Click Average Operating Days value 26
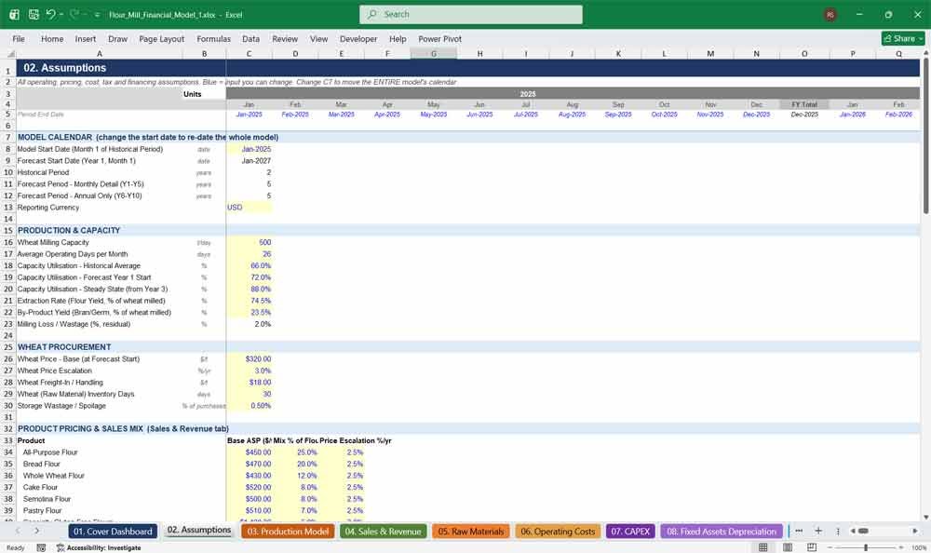 [250, 254]
